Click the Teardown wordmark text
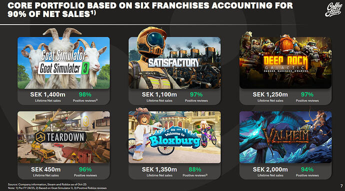This screenshot has width=345, height=191. point(65,137)
